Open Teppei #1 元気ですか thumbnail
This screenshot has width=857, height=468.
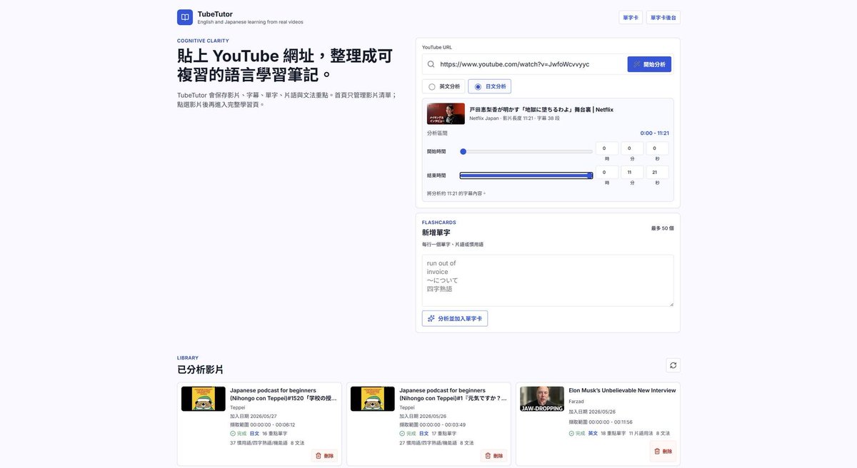pos(373,399)
